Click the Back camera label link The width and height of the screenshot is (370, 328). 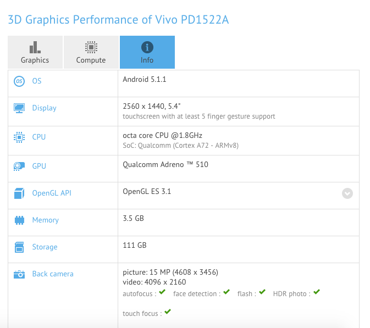click(52, 274)
